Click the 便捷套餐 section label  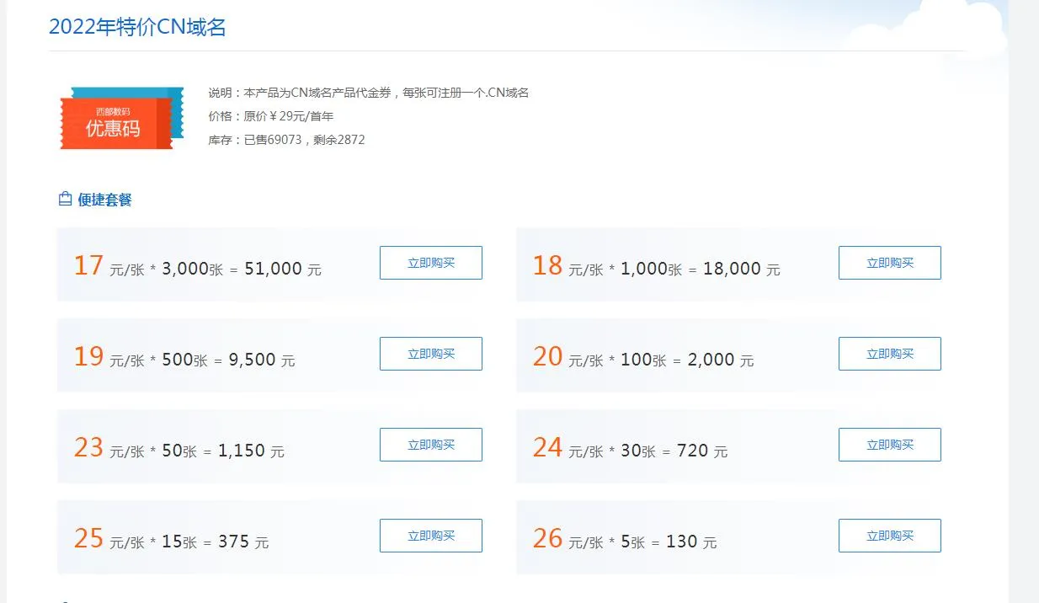[104, 200]
